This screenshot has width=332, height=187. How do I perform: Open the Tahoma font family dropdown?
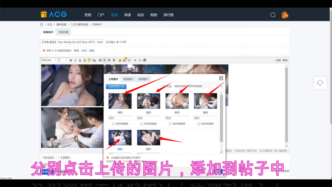(49, 60)
